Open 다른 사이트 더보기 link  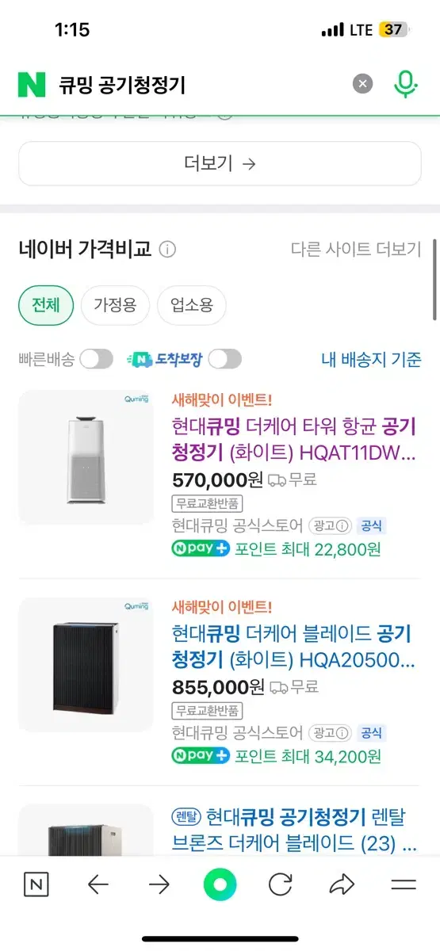pos(356,250)
